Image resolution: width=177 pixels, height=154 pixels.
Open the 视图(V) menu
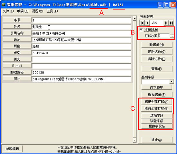click(x=37, y=11)
